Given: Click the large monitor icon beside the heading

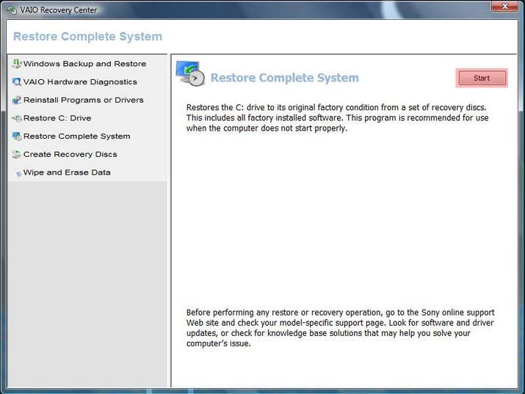Looking at the screenshot, I should (x=189, y=75).
